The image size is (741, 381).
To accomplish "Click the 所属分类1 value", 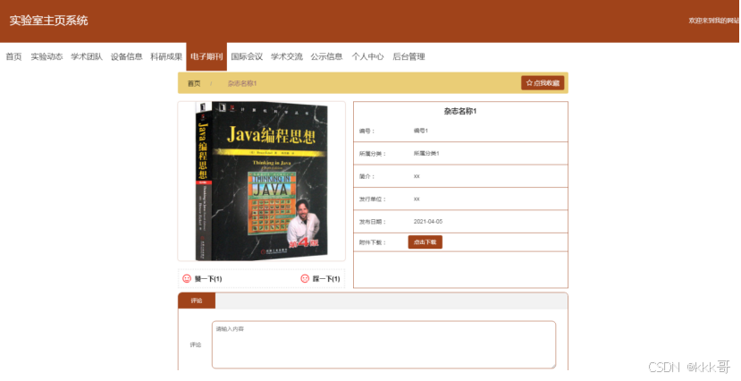I will click(x=426, y=153).
